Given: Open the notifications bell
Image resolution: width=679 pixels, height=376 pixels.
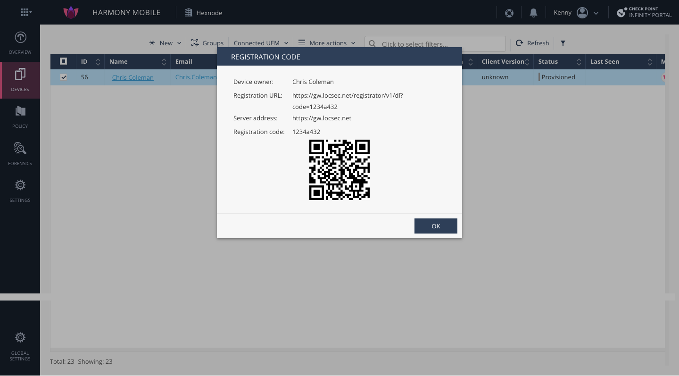Looking at the screenshot, I should coord(533,13).
